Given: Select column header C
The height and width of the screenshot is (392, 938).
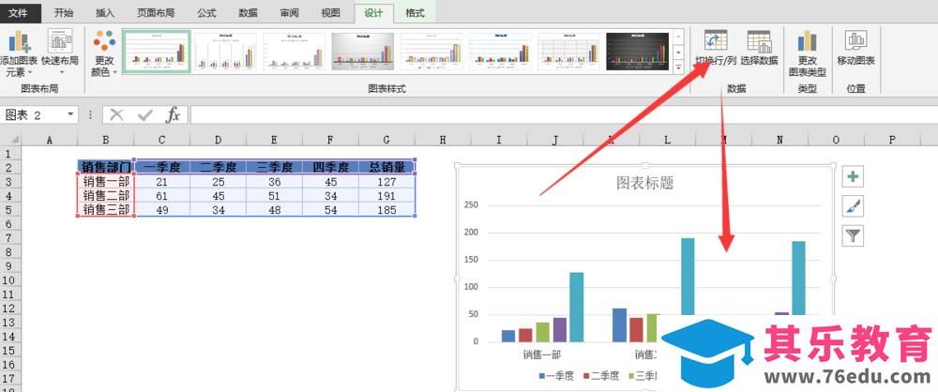Looking at the screenshot, I should (x=162, y=140).
